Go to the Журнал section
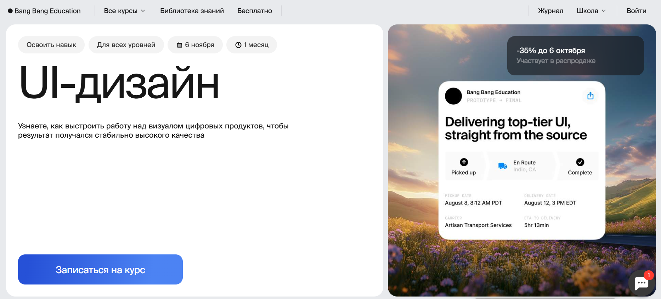Image resolution: width=661 pixels, height=299 pixels. tap(550, 11)
